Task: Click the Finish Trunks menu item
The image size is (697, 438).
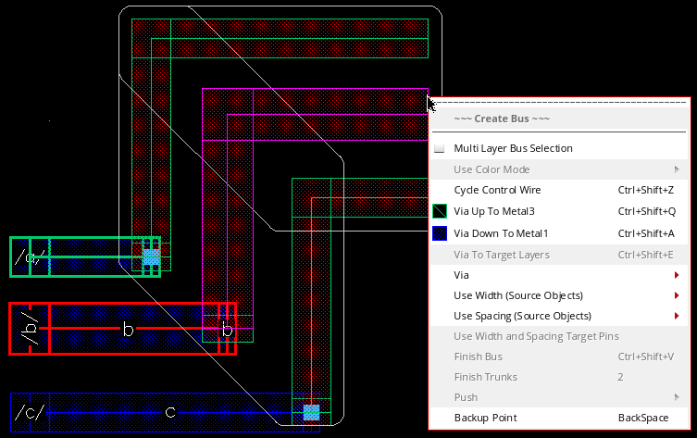Action: point(485,377)
